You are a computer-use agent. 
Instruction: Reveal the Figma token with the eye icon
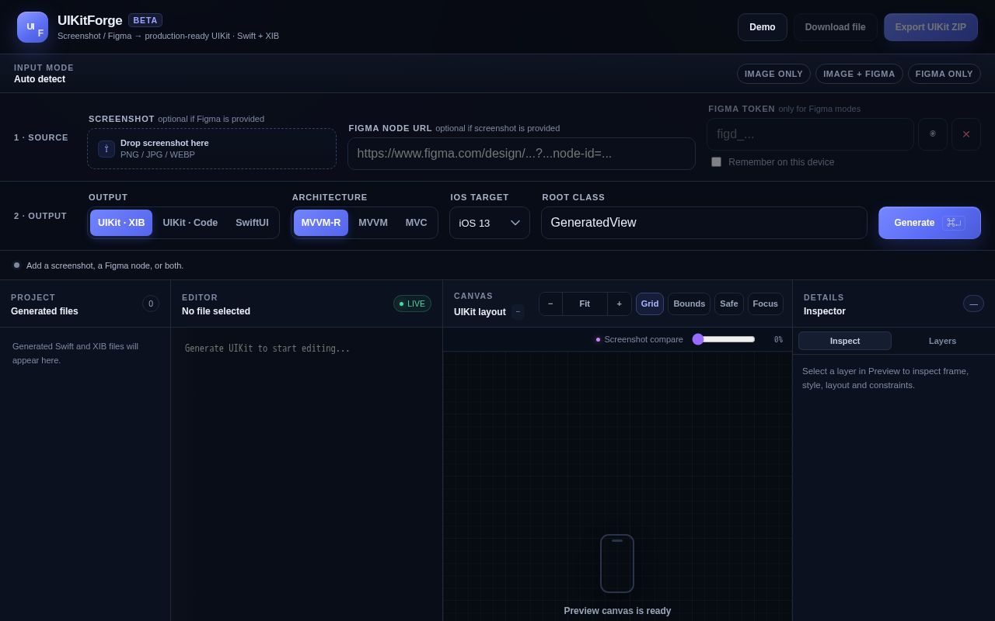click(x=933, y=134)
